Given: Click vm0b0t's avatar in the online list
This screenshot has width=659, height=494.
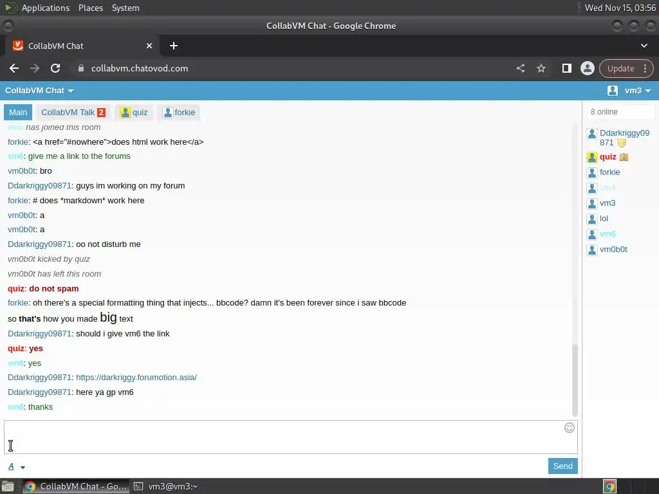Looking at the screenshot, I should pos(592,250).
